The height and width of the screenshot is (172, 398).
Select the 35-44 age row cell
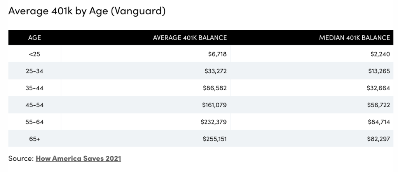coord(35,88)
